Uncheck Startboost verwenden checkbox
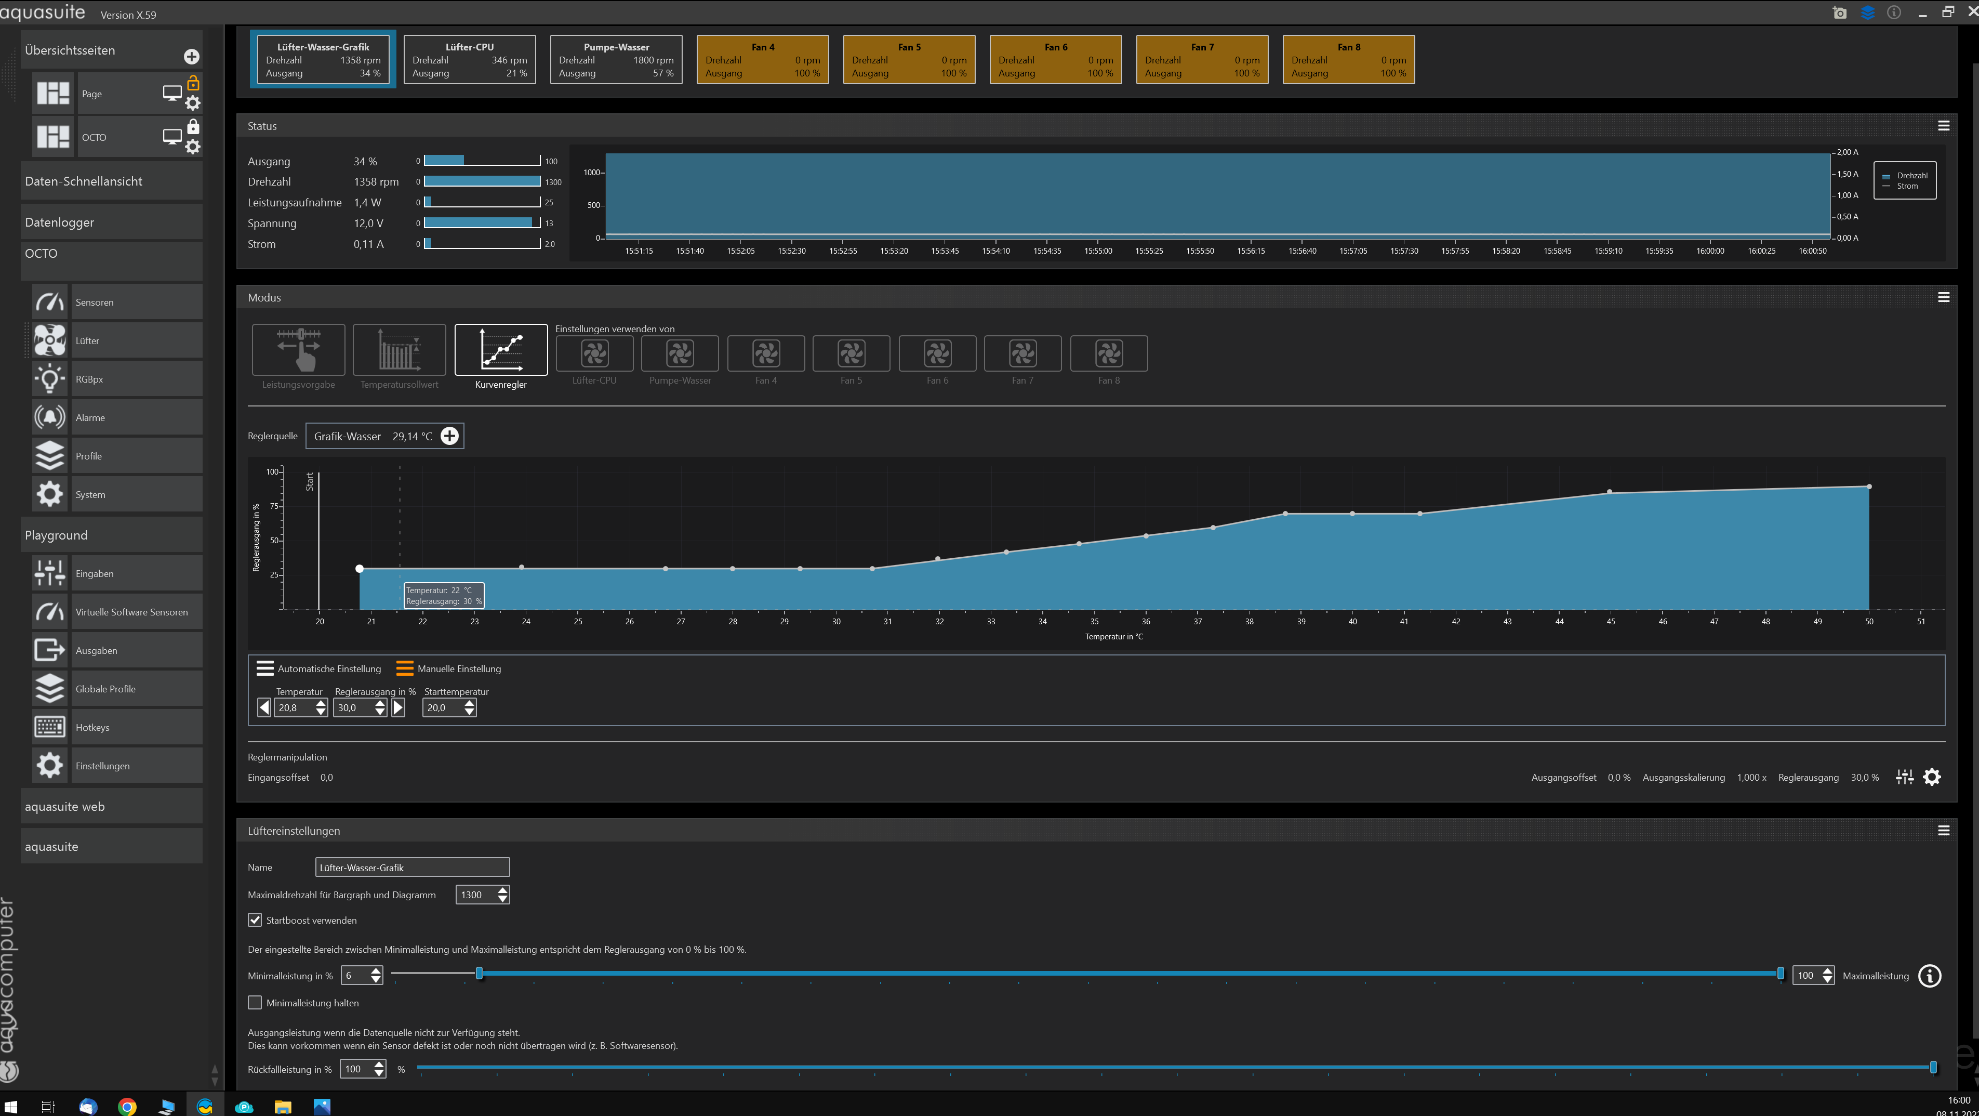Screen dimensions: 1979x1116 pyautogui.click(x=255, y=920)
